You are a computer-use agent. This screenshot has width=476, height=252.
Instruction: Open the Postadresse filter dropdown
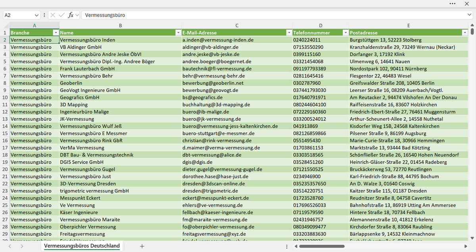tap(465, 32)
